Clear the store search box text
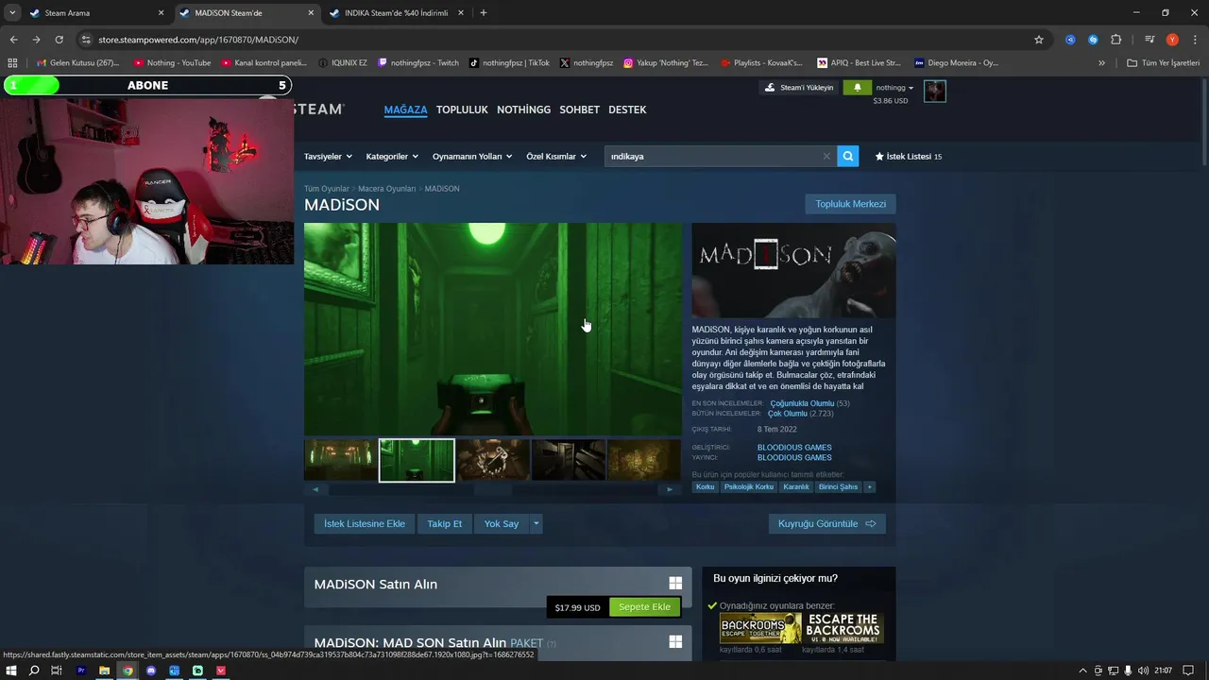 826,157
